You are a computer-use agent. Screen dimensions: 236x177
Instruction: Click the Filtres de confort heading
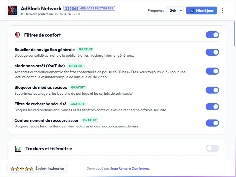[42, 35]
